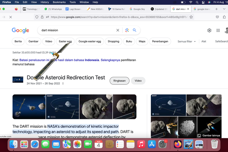Click the Google Lens search-by-image icon
The height and width of the screenshot is (152, 228).
pos(127,30)
